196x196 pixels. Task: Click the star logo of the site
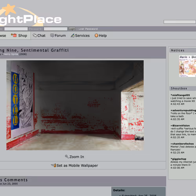tap(9, 10)
